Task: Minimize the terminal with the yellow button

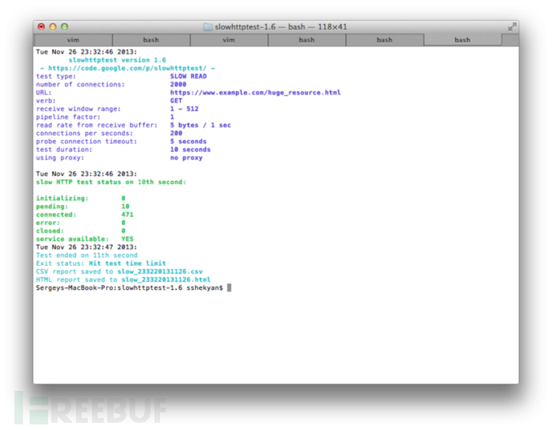Action: coord(53,26)
